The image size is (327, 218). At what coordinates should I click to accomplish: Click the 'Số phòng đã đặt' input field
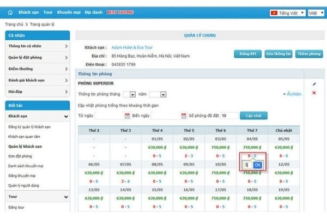tap(229, 116)
